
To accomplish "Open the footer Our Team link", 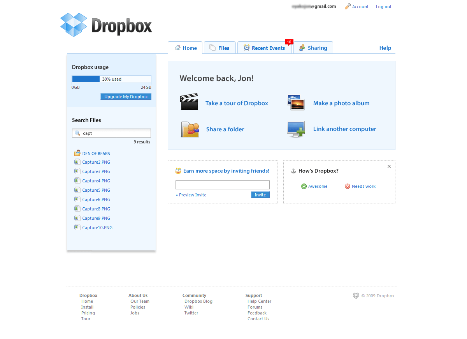I will click(x=140, y=301).
